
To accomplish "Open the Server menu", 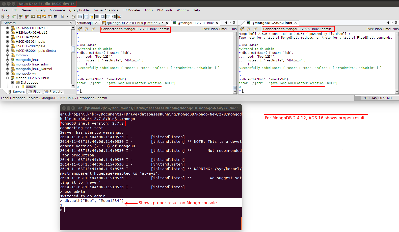I will click(x=27, y=10).
